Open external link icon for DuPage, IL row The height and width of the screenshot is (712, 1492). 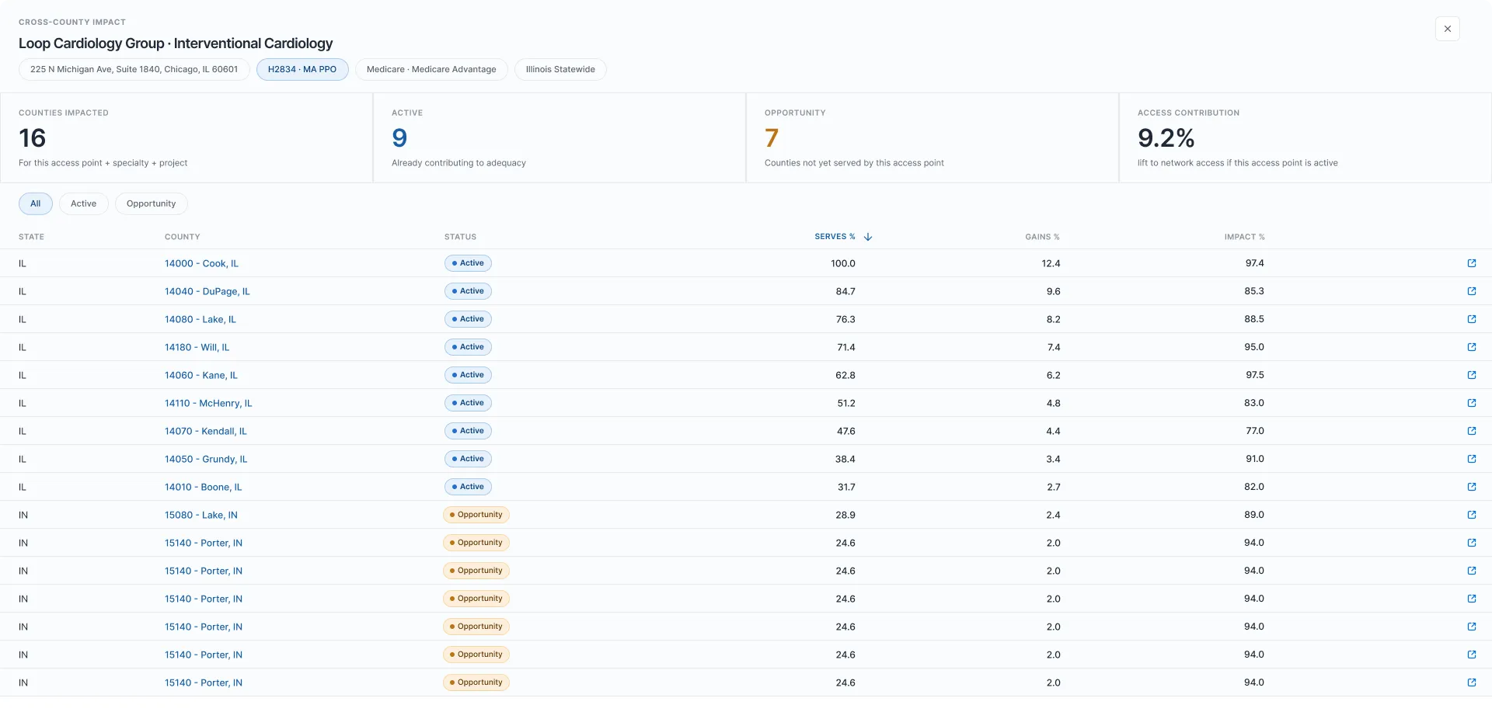pos(1471,291)
